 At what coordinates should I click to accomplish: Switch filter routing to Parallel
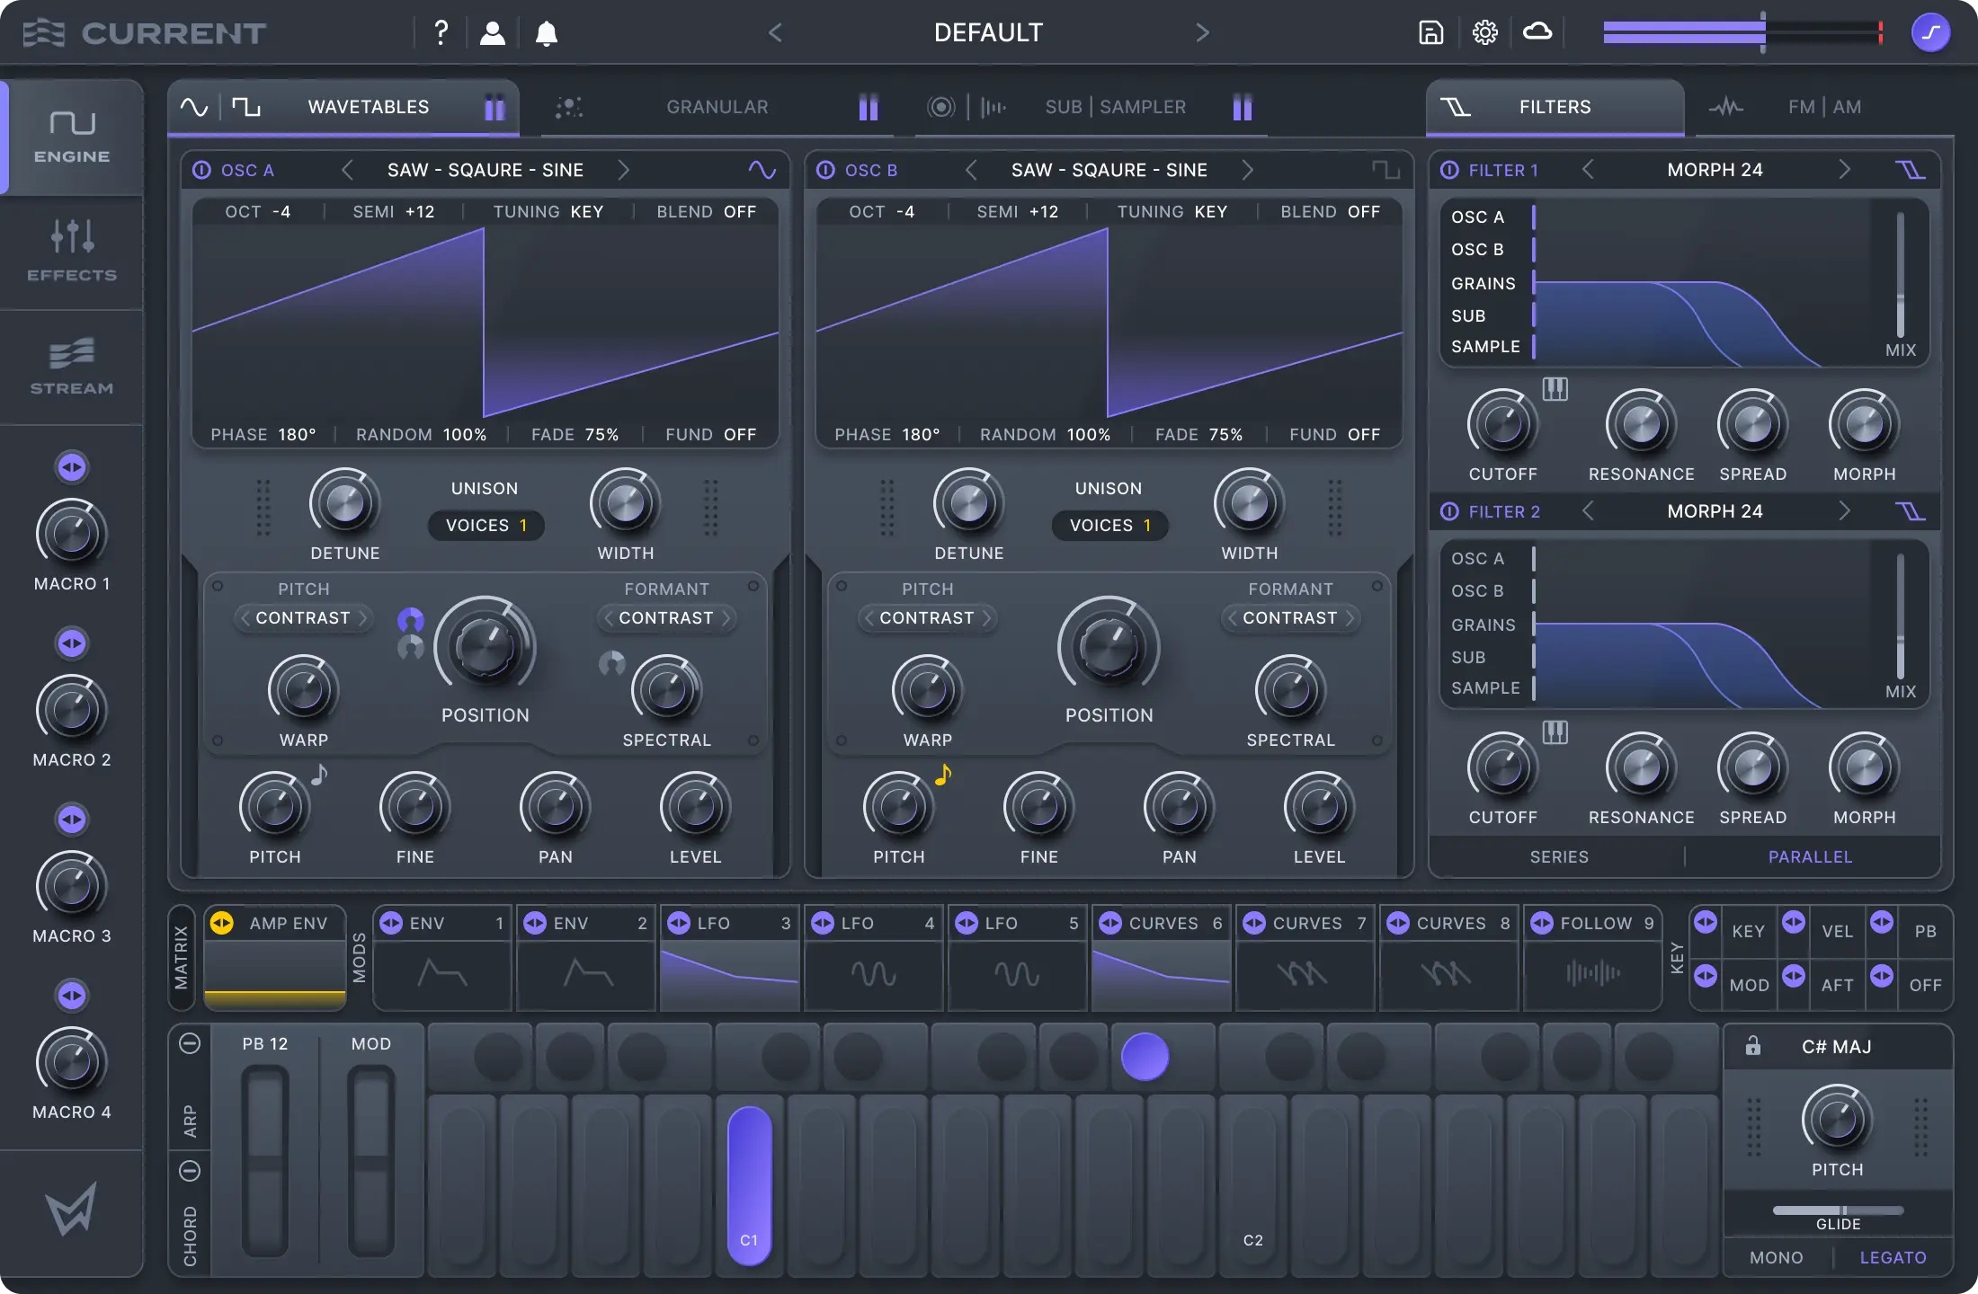1810,856
